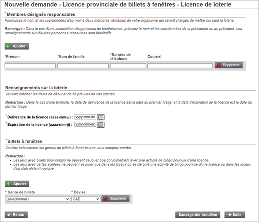Click Ajouter button under Membres désignés responsables
Screen dimensions: 259x222
[x=17, y=46]
